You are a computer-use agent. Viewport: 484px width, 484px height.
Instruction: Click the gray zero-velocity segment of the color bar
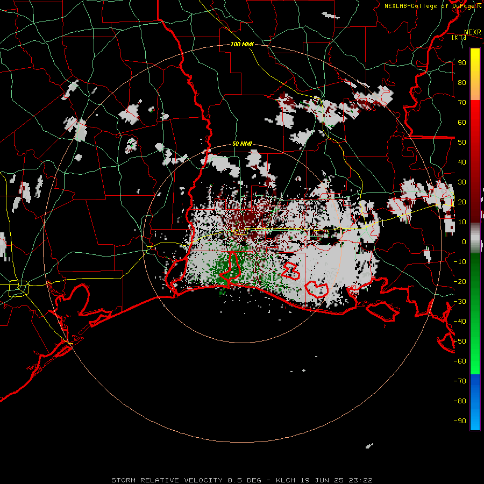click(475, 238)
